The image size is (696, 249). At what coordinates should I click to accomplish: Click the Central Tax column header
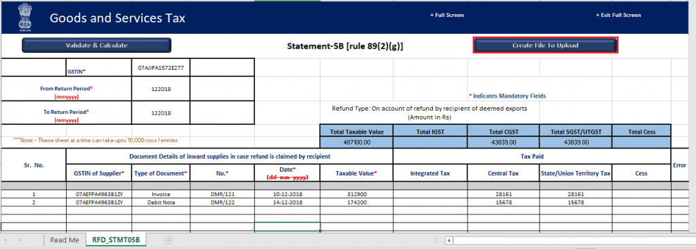tap(504, 173)
